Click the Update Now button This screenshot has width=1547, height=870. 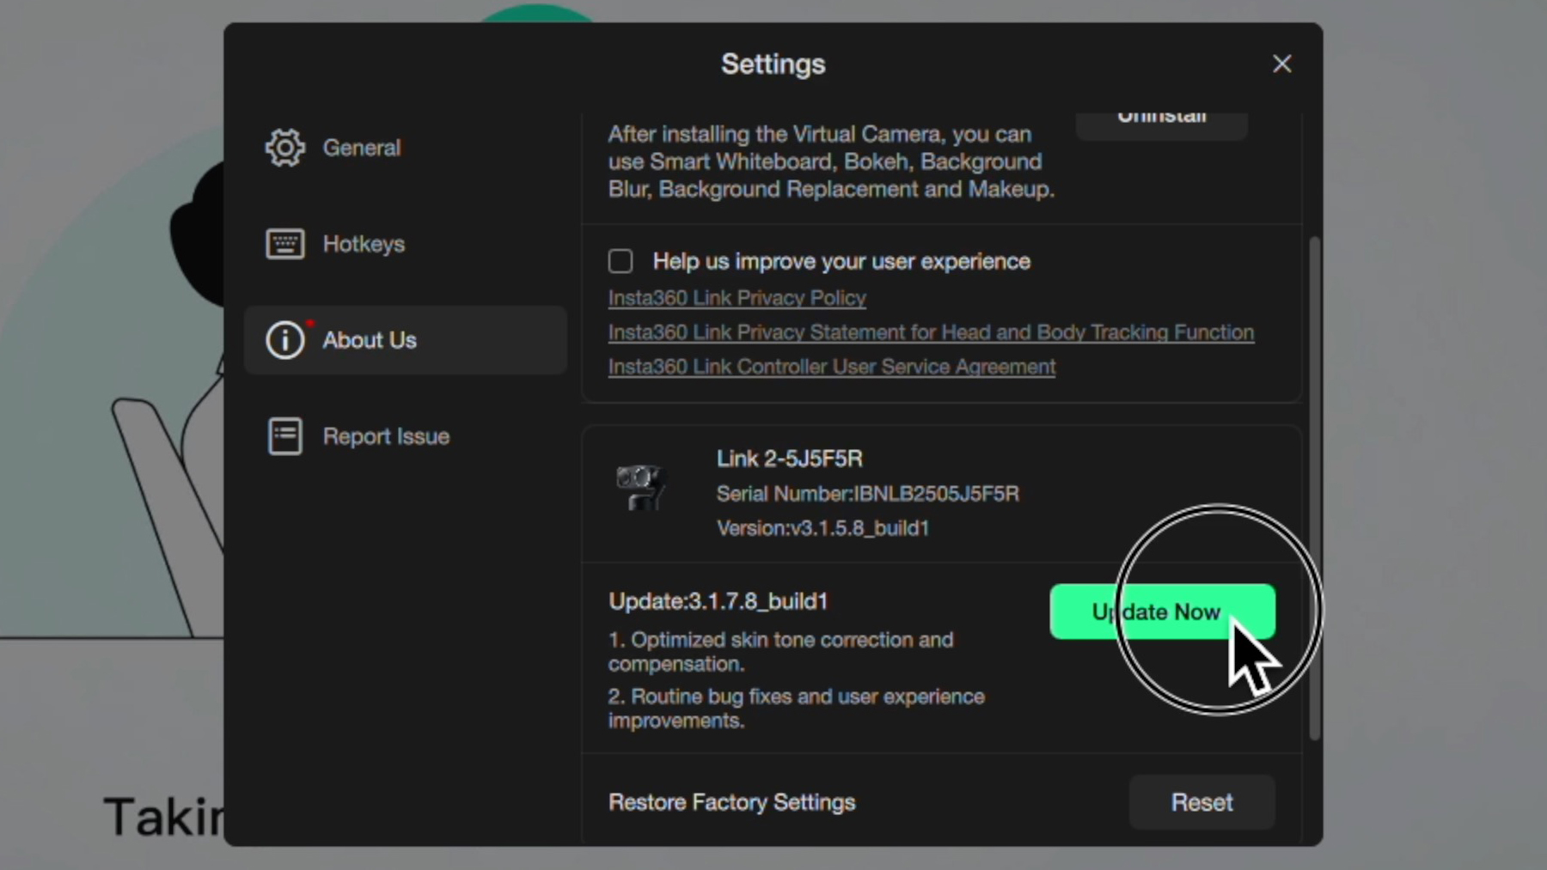point(1162,611)
